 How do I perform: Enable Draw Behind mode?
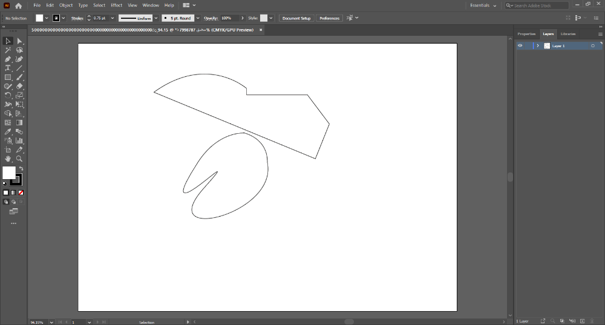pos(13,202)
